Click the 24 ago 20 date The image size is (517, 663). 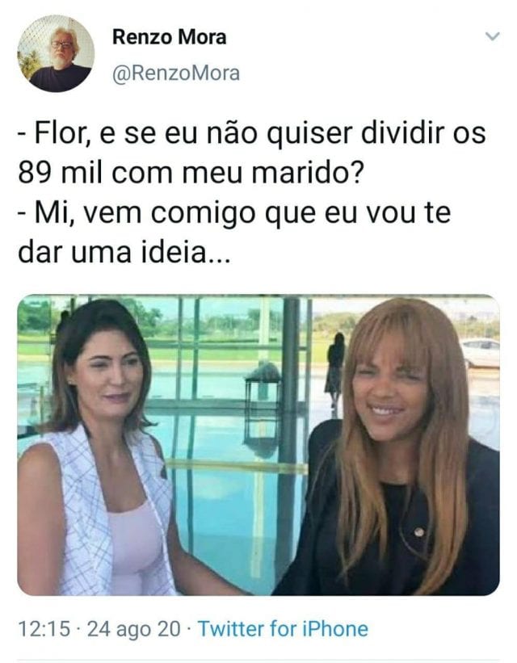point(133,629)
